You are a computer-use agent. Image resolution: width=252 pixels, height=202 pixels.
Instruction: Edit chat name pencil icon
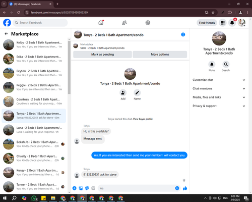[137, 92]
